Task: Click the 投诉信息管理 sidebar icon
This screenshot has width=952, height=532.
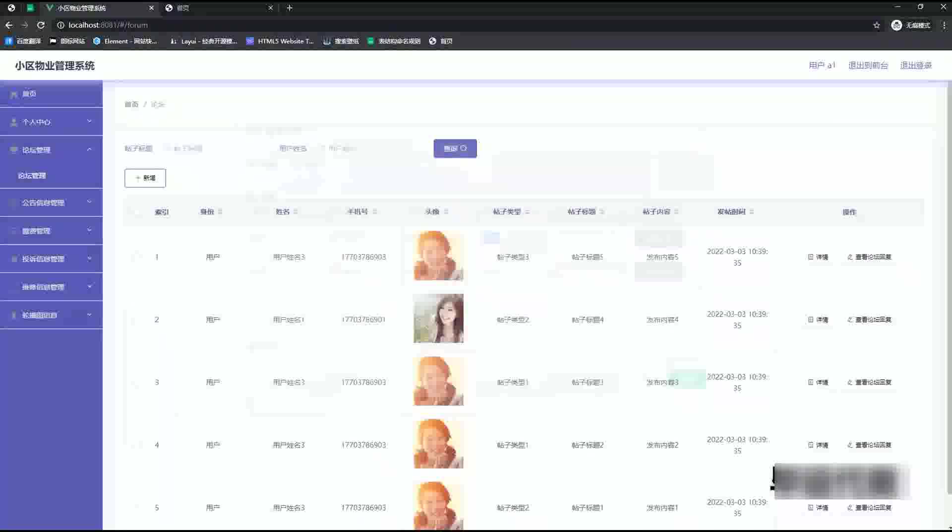Action: coord(14,259)
